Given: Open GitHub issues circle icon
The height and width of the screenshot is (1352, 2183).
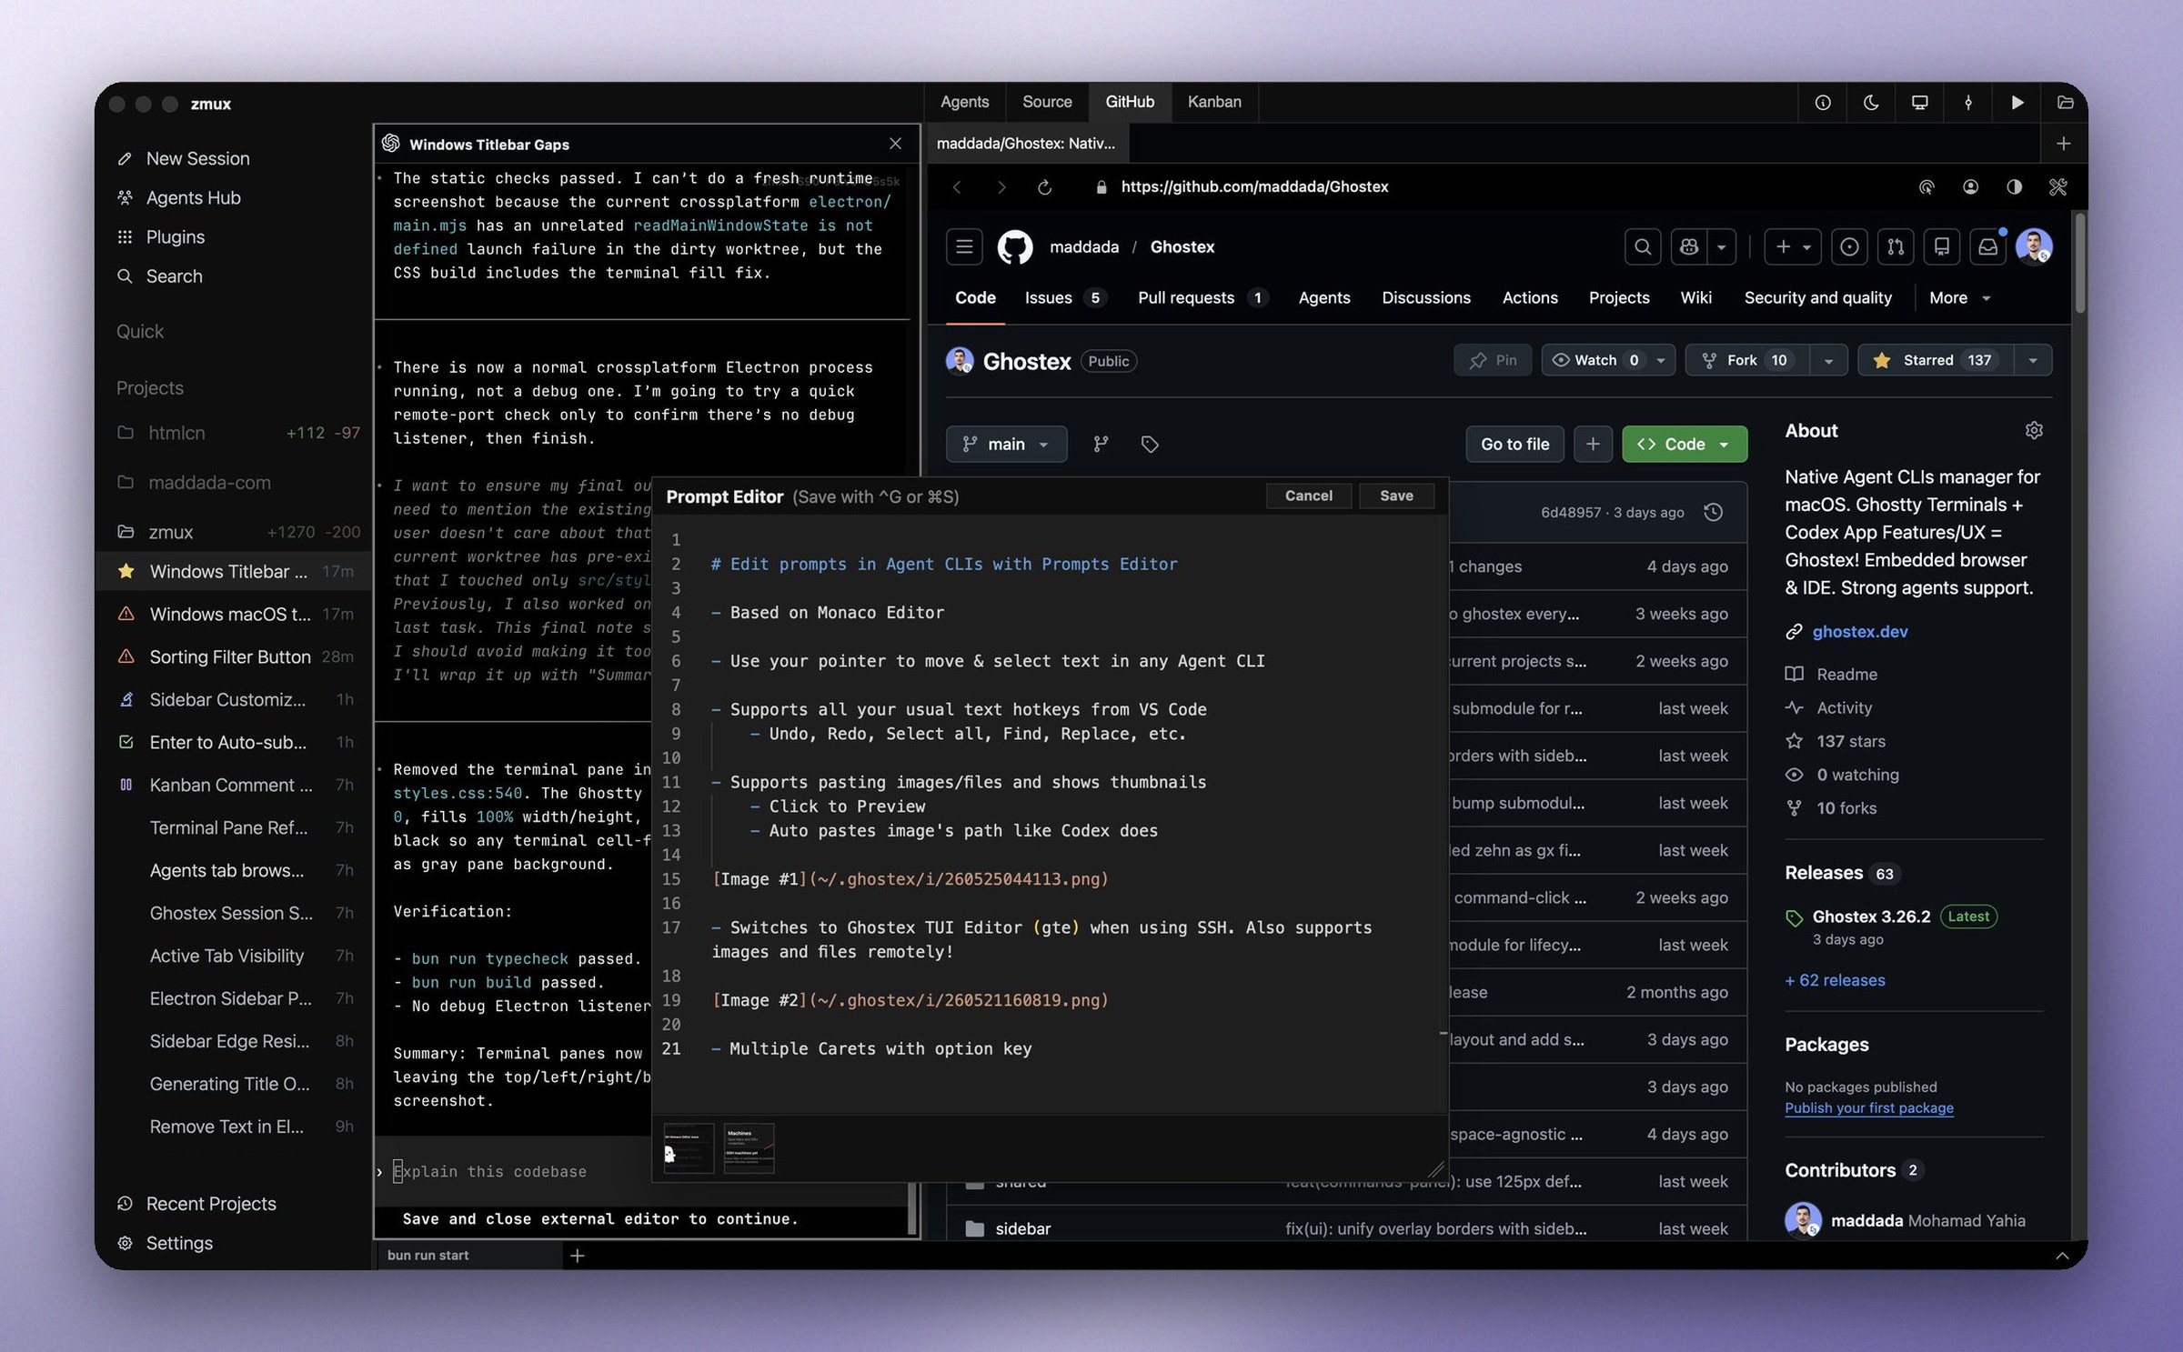Looking at the screenshot, I should [x=1849, y=246].
